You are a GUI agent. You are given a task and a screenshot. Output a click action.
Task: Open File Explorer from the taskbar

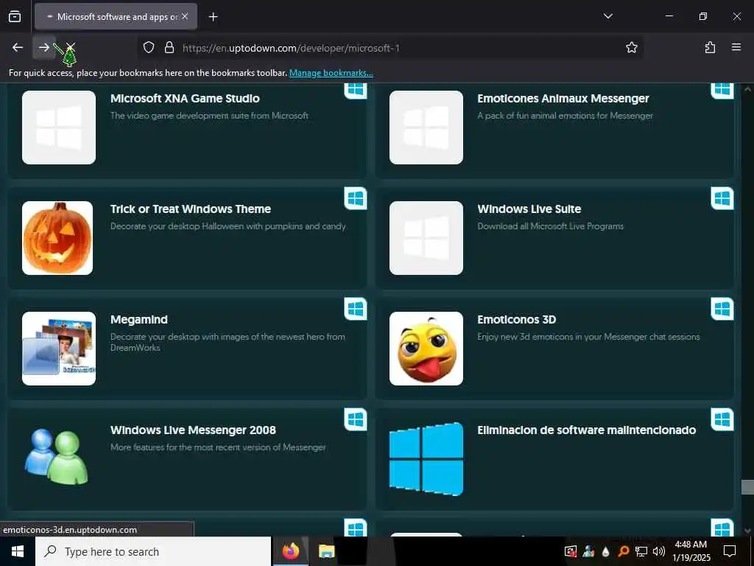tap(326, 551)
